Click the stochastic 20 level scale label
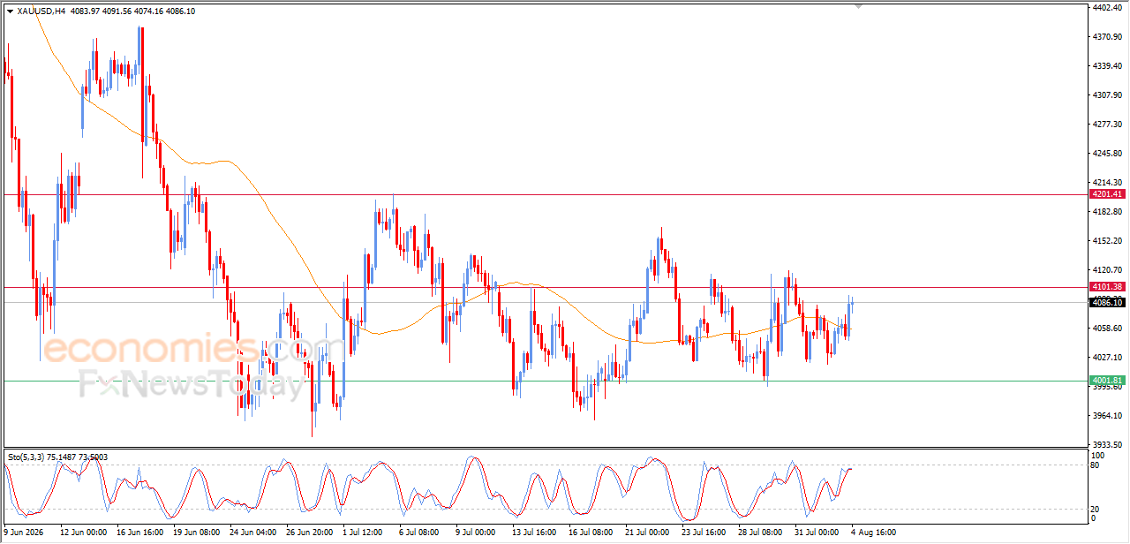 [x=1096, y=509]
